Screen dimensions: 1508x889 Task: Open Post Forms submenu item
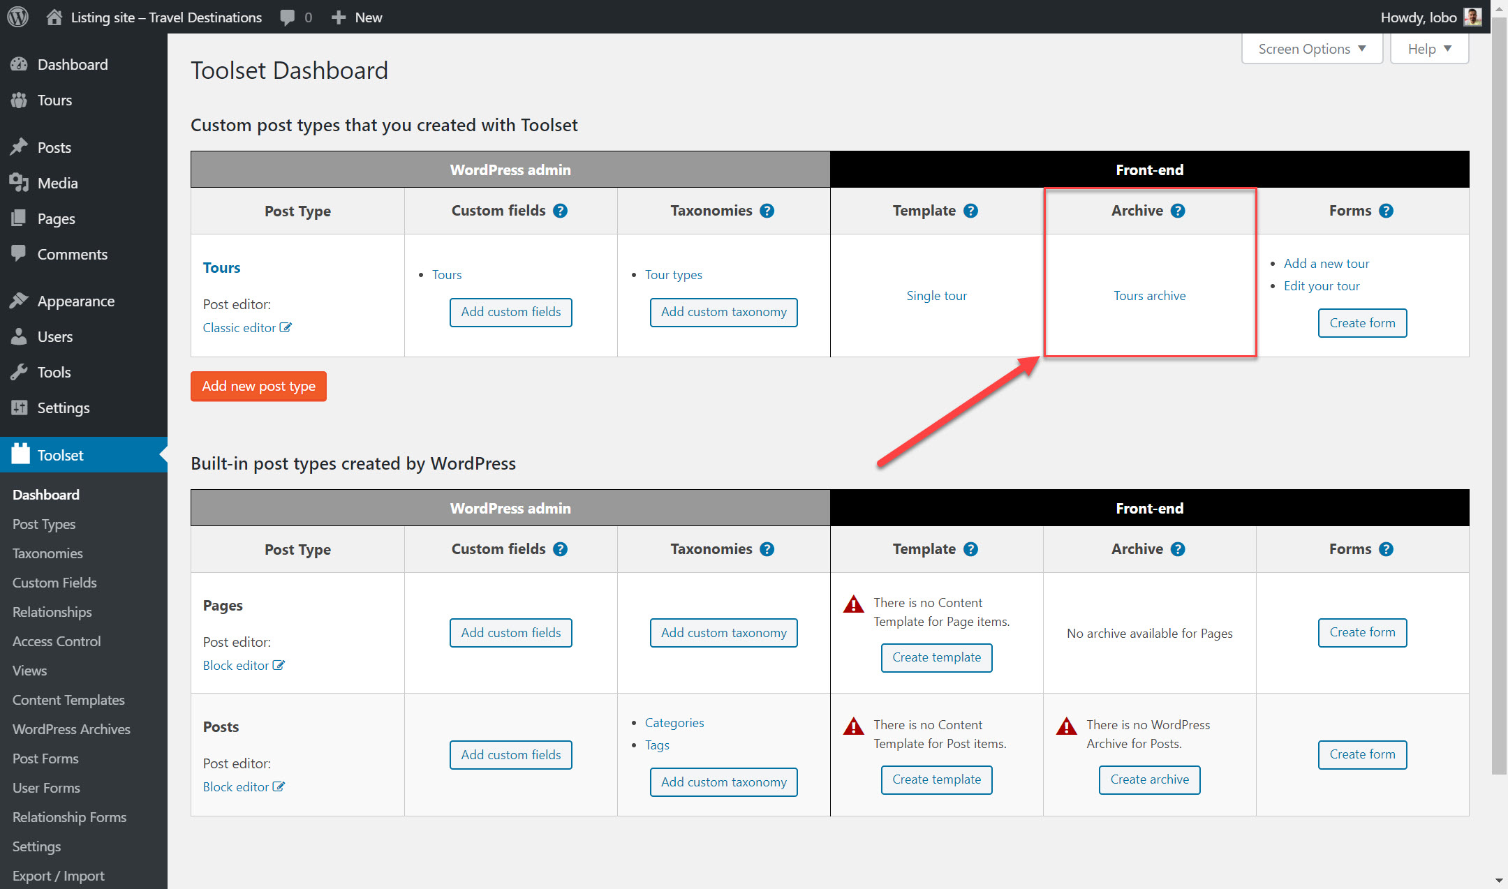pyautogui.click(x=45, y=759)
